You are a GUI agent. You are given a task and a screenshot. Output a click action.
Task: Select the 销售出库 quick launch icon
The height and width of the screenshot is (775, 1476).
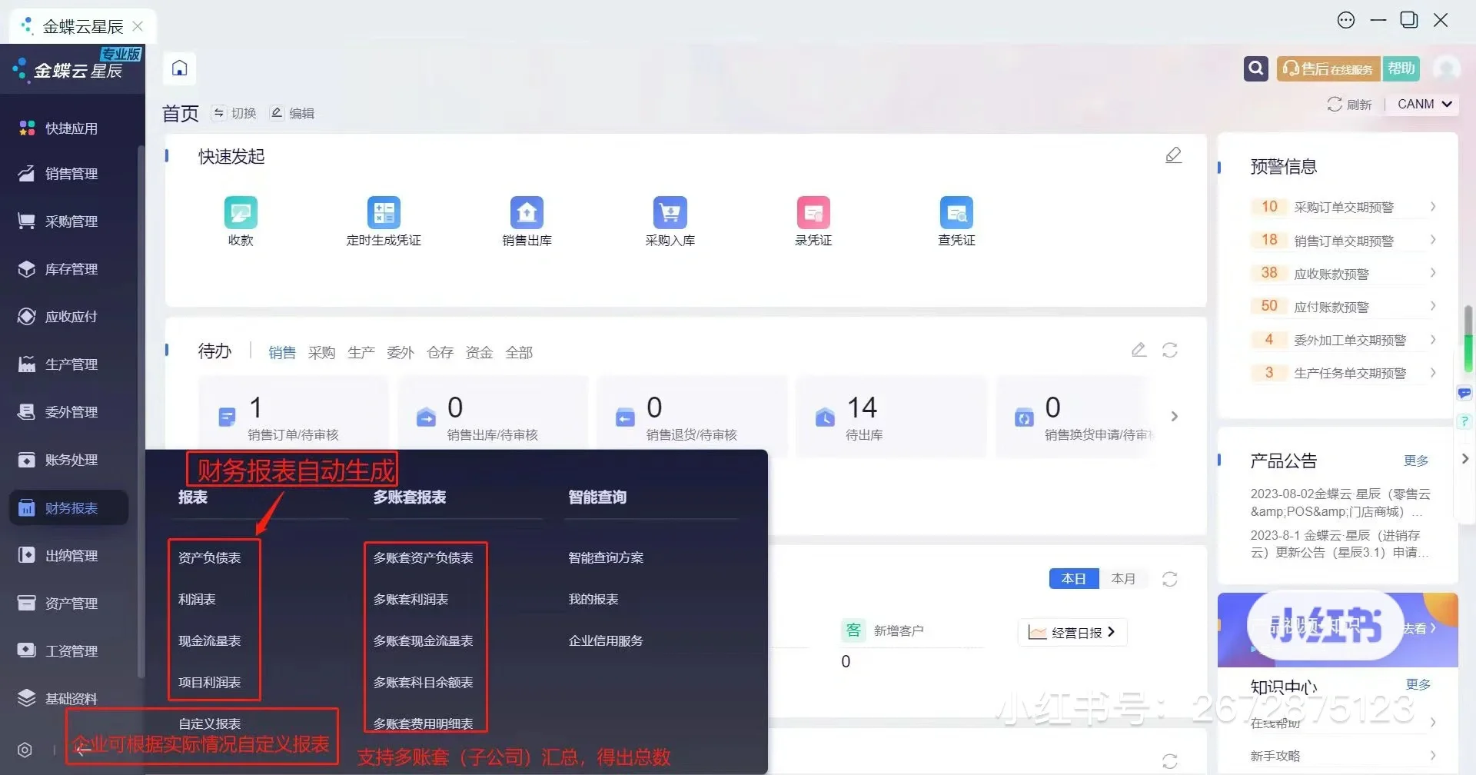pyautogui.click(x=527, y=213)
